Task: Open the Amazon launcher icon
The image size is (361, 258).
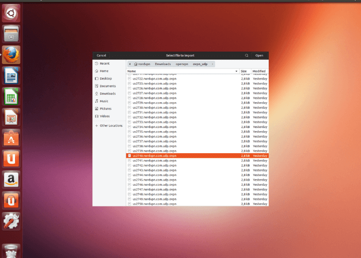Action: tap(11, 180)
